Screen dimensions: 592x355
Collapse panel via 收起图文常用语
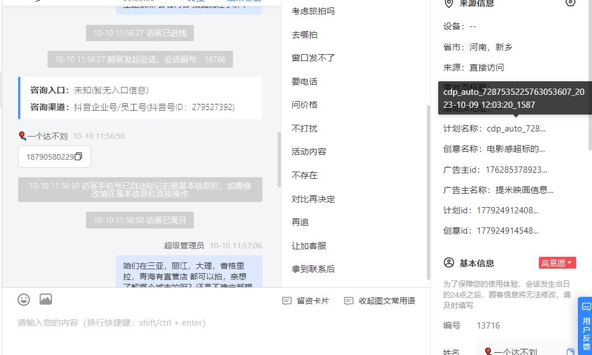point(379,301)
